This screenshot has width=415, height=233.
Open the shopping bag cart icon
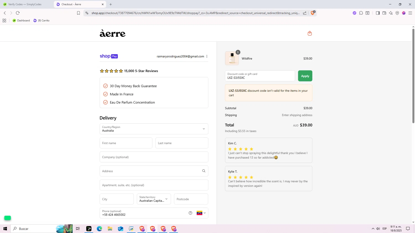click(310, 33)
